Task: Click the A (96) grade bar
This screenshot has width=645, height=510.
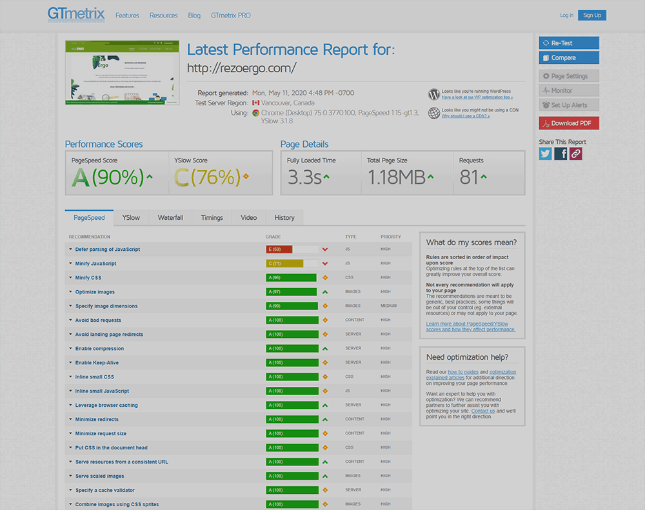Action: [292, 278]
